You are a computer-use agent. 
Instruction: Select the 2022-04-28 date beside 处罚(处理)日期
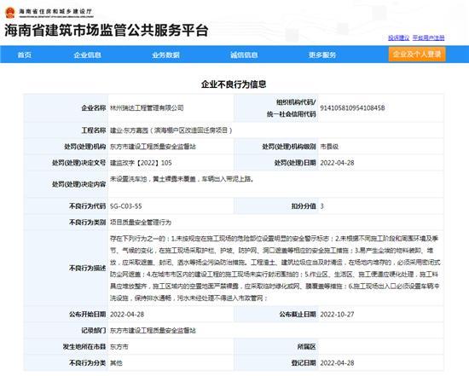click(337, 163)
